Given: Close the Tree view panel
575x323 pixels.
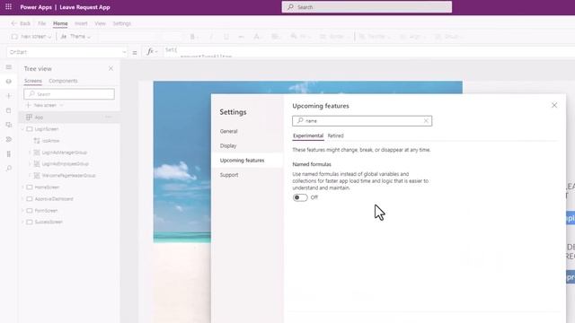Looking at the screenshot, I should pyautogui.click(x=111, y=68).
